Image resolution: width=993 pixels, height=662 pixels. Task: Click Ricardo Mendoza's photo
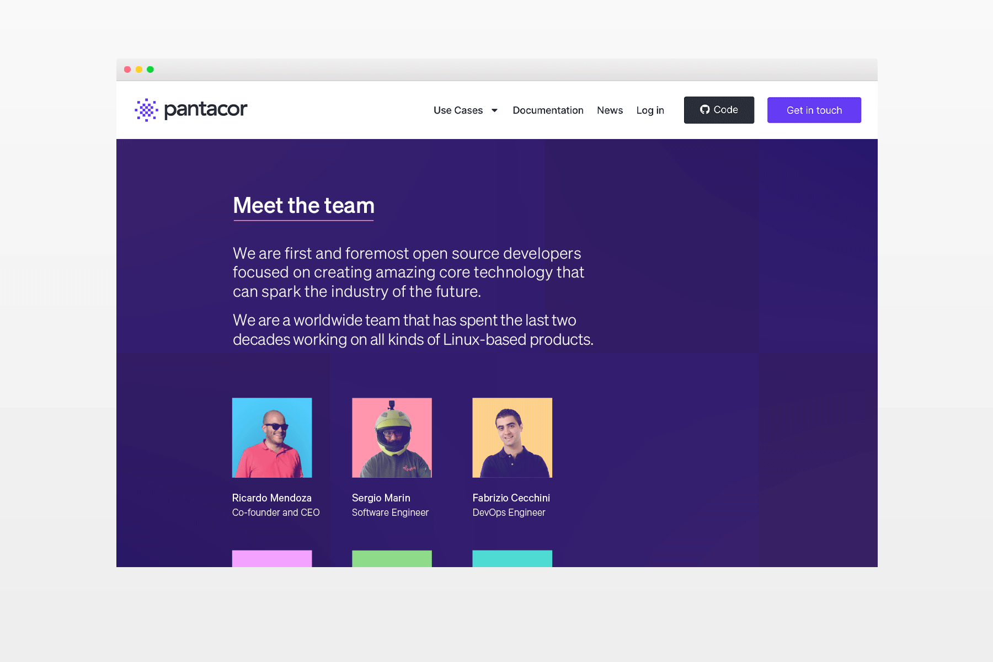tap(272, 437)
